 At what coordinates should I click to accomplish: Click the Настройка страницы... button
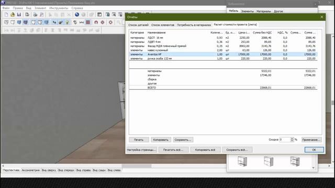141,150
